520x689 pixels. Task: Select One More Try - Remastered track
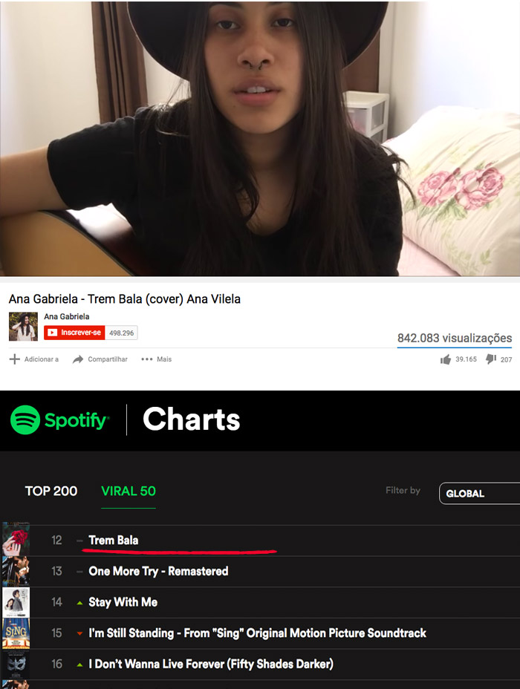coord(158,571)
